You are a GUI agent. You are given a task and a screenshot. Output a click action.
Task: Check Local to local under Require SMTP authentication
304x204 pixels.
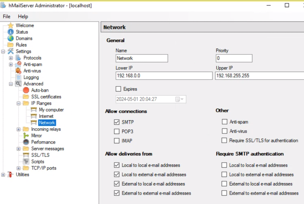[x=224, y=165]
